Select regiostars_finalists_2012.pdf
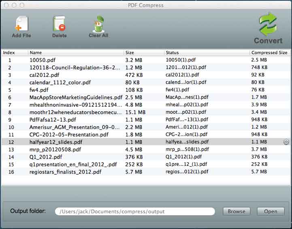 point(146,172)
